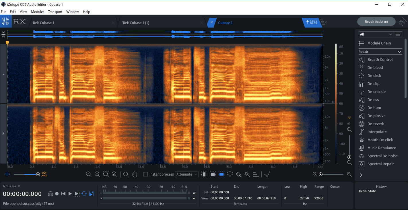Toggle the L channel selector
This screenshot has height=210, width=408.
click(x=3, y=73)
